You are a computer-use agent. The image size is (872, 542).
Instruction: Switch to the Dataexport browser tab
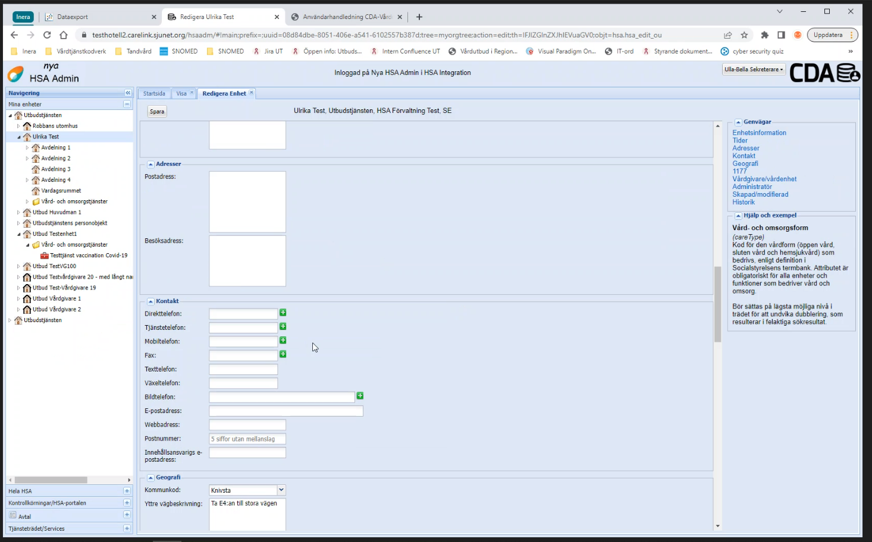(x=73, y=17)
